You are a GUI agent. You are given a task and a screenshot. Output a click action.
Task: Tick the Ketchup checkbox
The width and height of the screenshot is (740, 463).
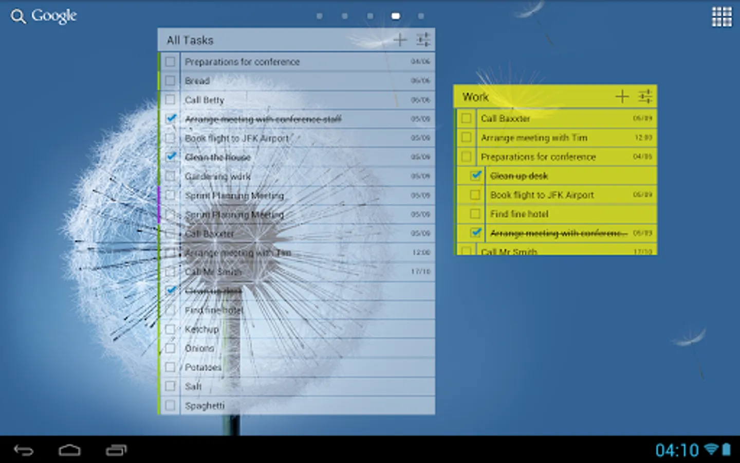point(170,329)
